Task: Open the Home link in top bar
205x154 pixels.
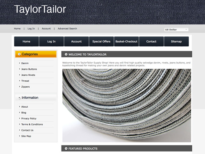Action: click(17, 29)
